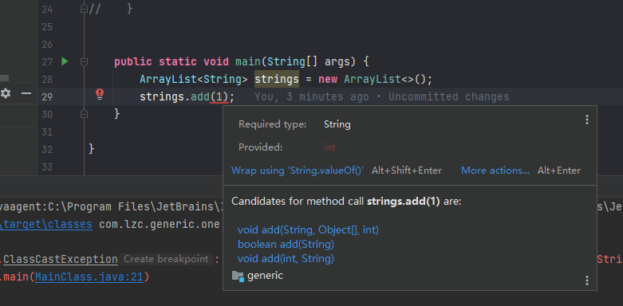Click the 'generic' module name in tooltip

click(x=265, y=276)
